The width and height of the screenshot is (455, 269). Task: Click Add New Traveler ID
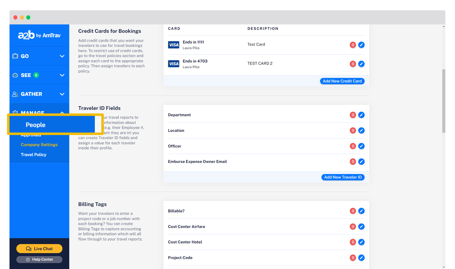click(343, 177)
